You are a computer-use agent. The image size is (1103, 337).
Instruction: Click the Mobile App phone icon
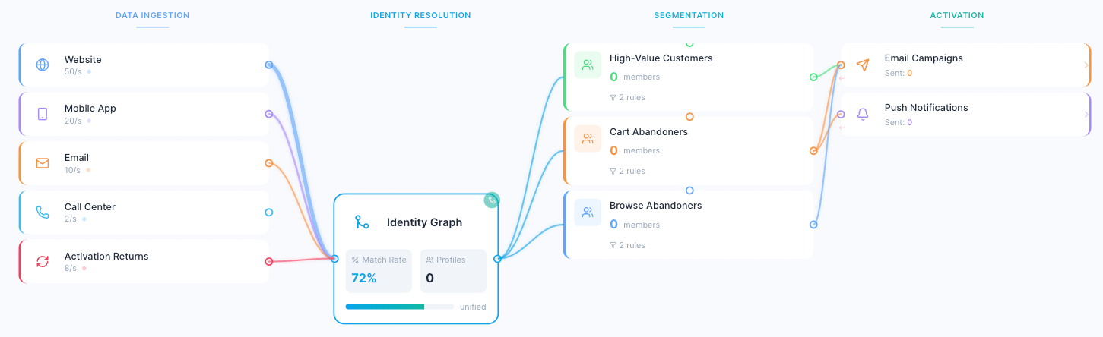(43, 114)
